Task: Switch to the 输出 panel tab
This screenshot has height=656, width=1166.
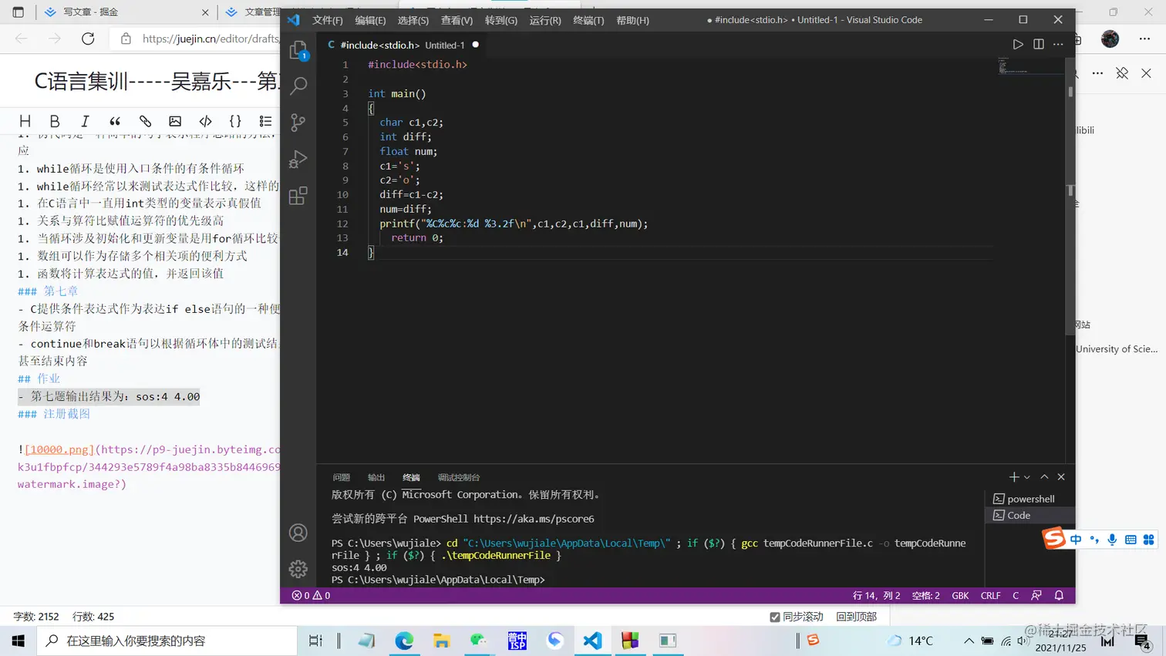Action: pos(376,477)
